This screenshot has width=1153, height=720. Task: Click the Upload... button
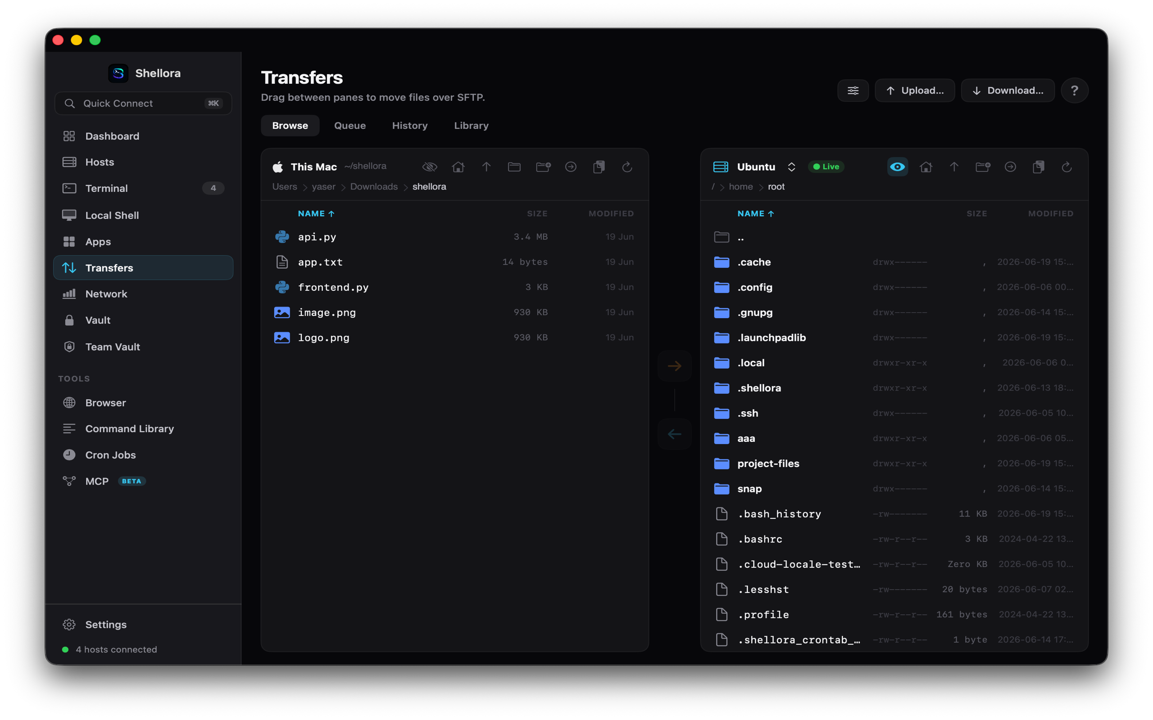click(x=914, y=90)
